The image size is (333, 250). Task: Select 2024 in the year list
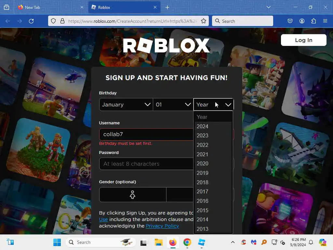point(213,126)
